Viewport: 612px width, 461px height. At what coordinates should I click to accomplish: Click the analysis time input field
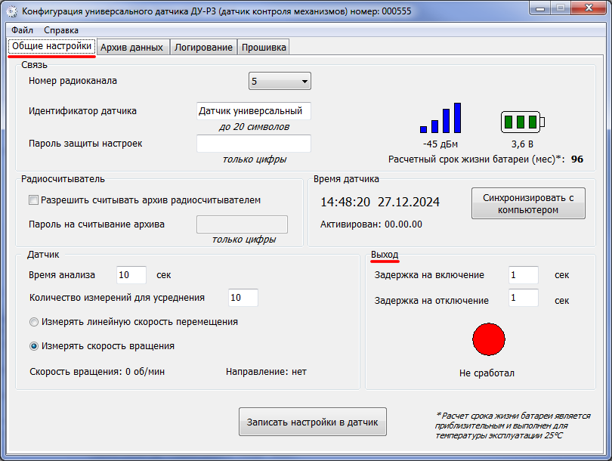click(131, 275)
